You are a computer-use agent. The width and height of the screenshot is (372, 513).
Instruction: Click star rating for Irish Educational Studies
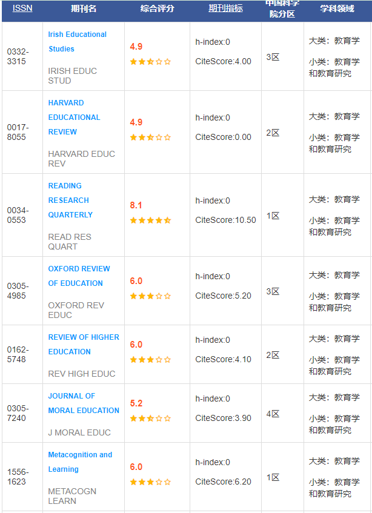150,62
